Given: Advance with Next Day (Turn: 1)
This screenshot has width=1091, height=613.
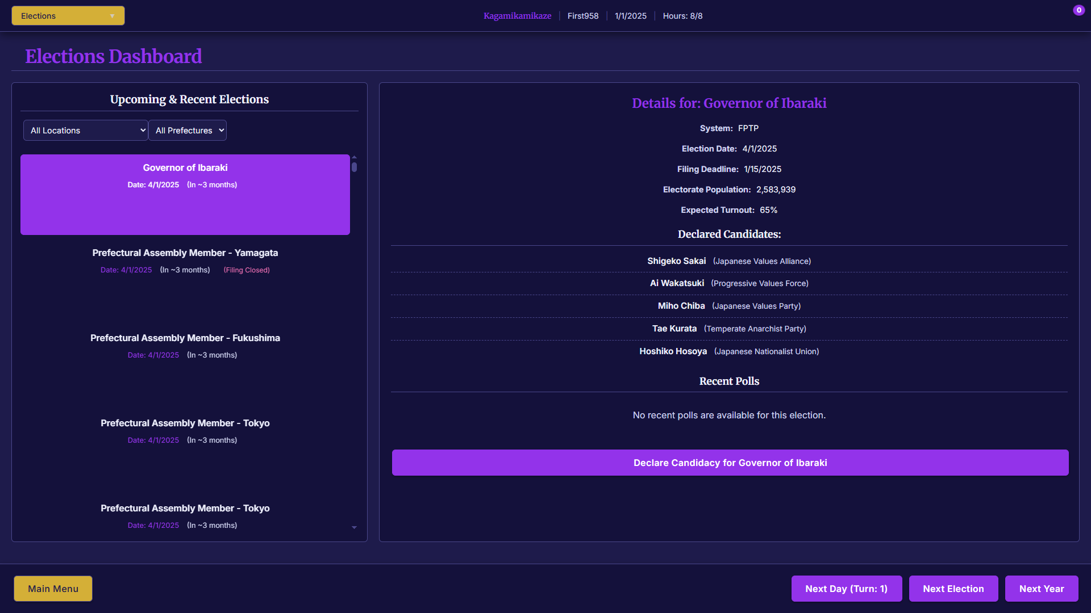Looking at the screenshot, I should (846, 589).
